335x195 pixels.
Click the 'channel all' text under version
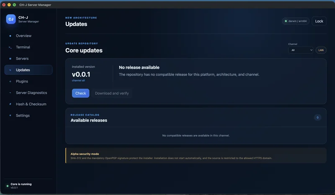point(78,80)
